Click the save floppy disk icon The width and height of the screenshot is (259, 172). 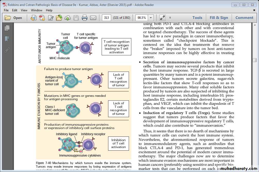[x=76, y=18]
